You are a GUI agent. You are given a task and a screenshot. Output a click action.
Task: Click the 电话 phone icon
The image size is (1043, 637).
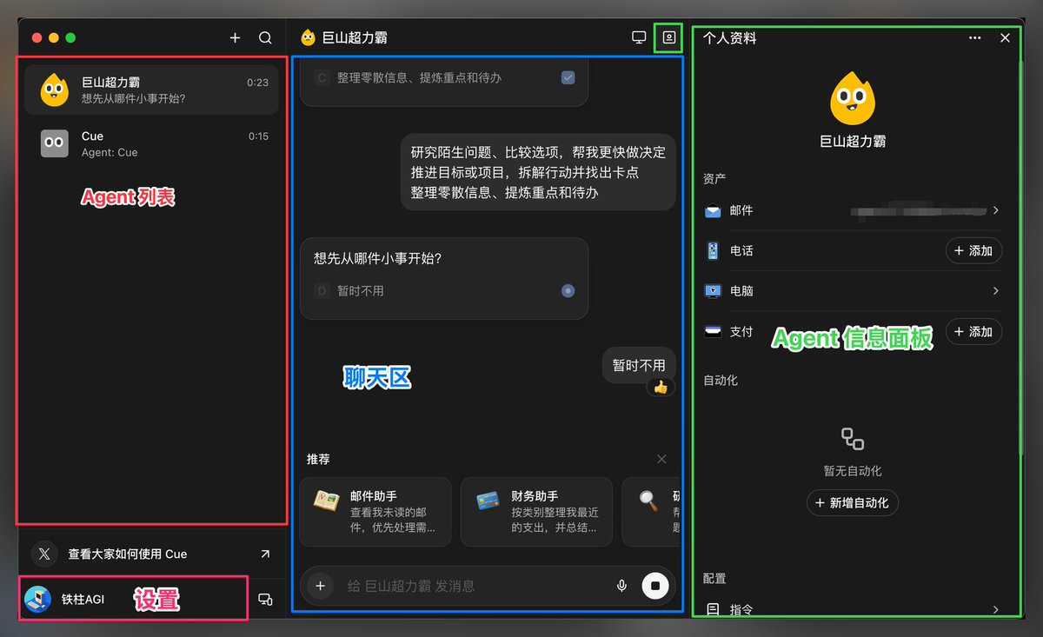(x=713, y=251)
